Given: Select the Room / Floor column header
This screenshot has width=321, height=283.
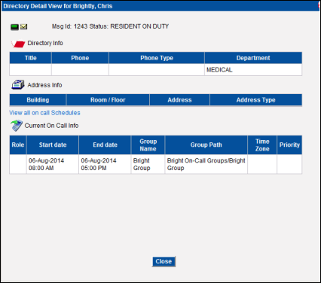Looking at the screenshot, I should coord(108,100).
